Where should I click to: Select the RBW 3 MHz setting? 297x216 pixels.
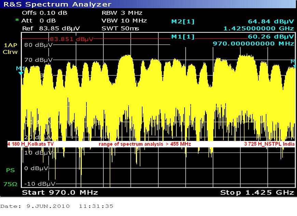coord(122,13)
